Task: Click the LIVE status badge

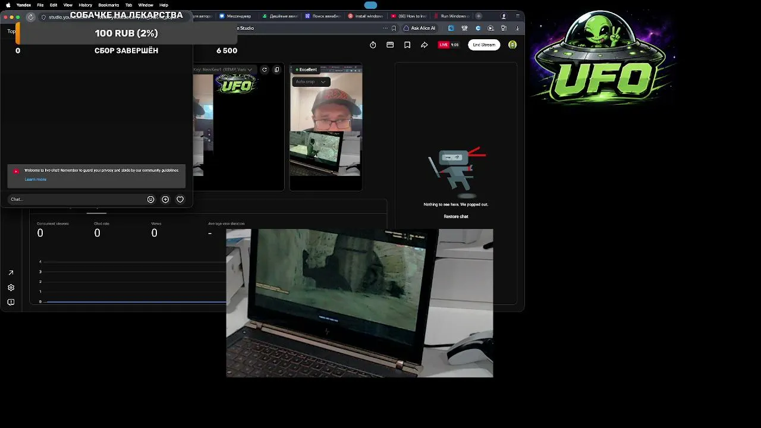Action: click(444, 45)
